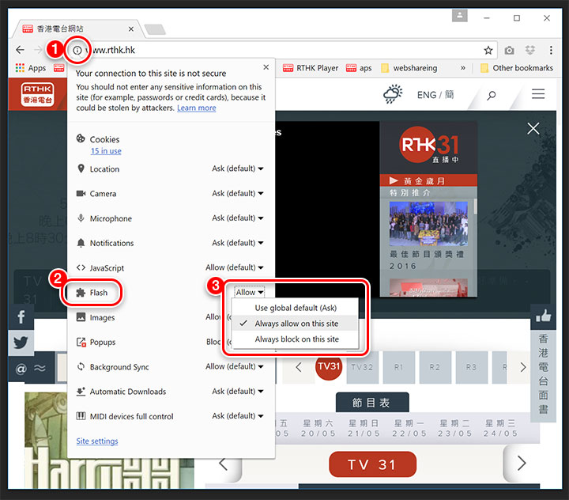Open the weather icon on RTHK header

point(393,95)
